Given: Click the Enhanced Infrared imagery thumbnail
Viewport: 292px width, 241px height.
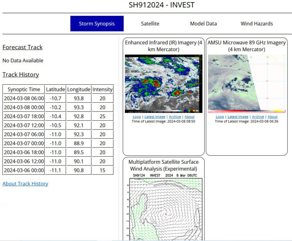Looking at the screenshot, I should [x=163, y=84].
